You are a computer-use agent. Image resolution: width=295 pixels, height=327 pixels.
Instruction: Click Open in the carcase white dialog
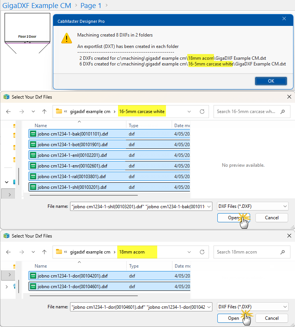(x=233, y=217)
